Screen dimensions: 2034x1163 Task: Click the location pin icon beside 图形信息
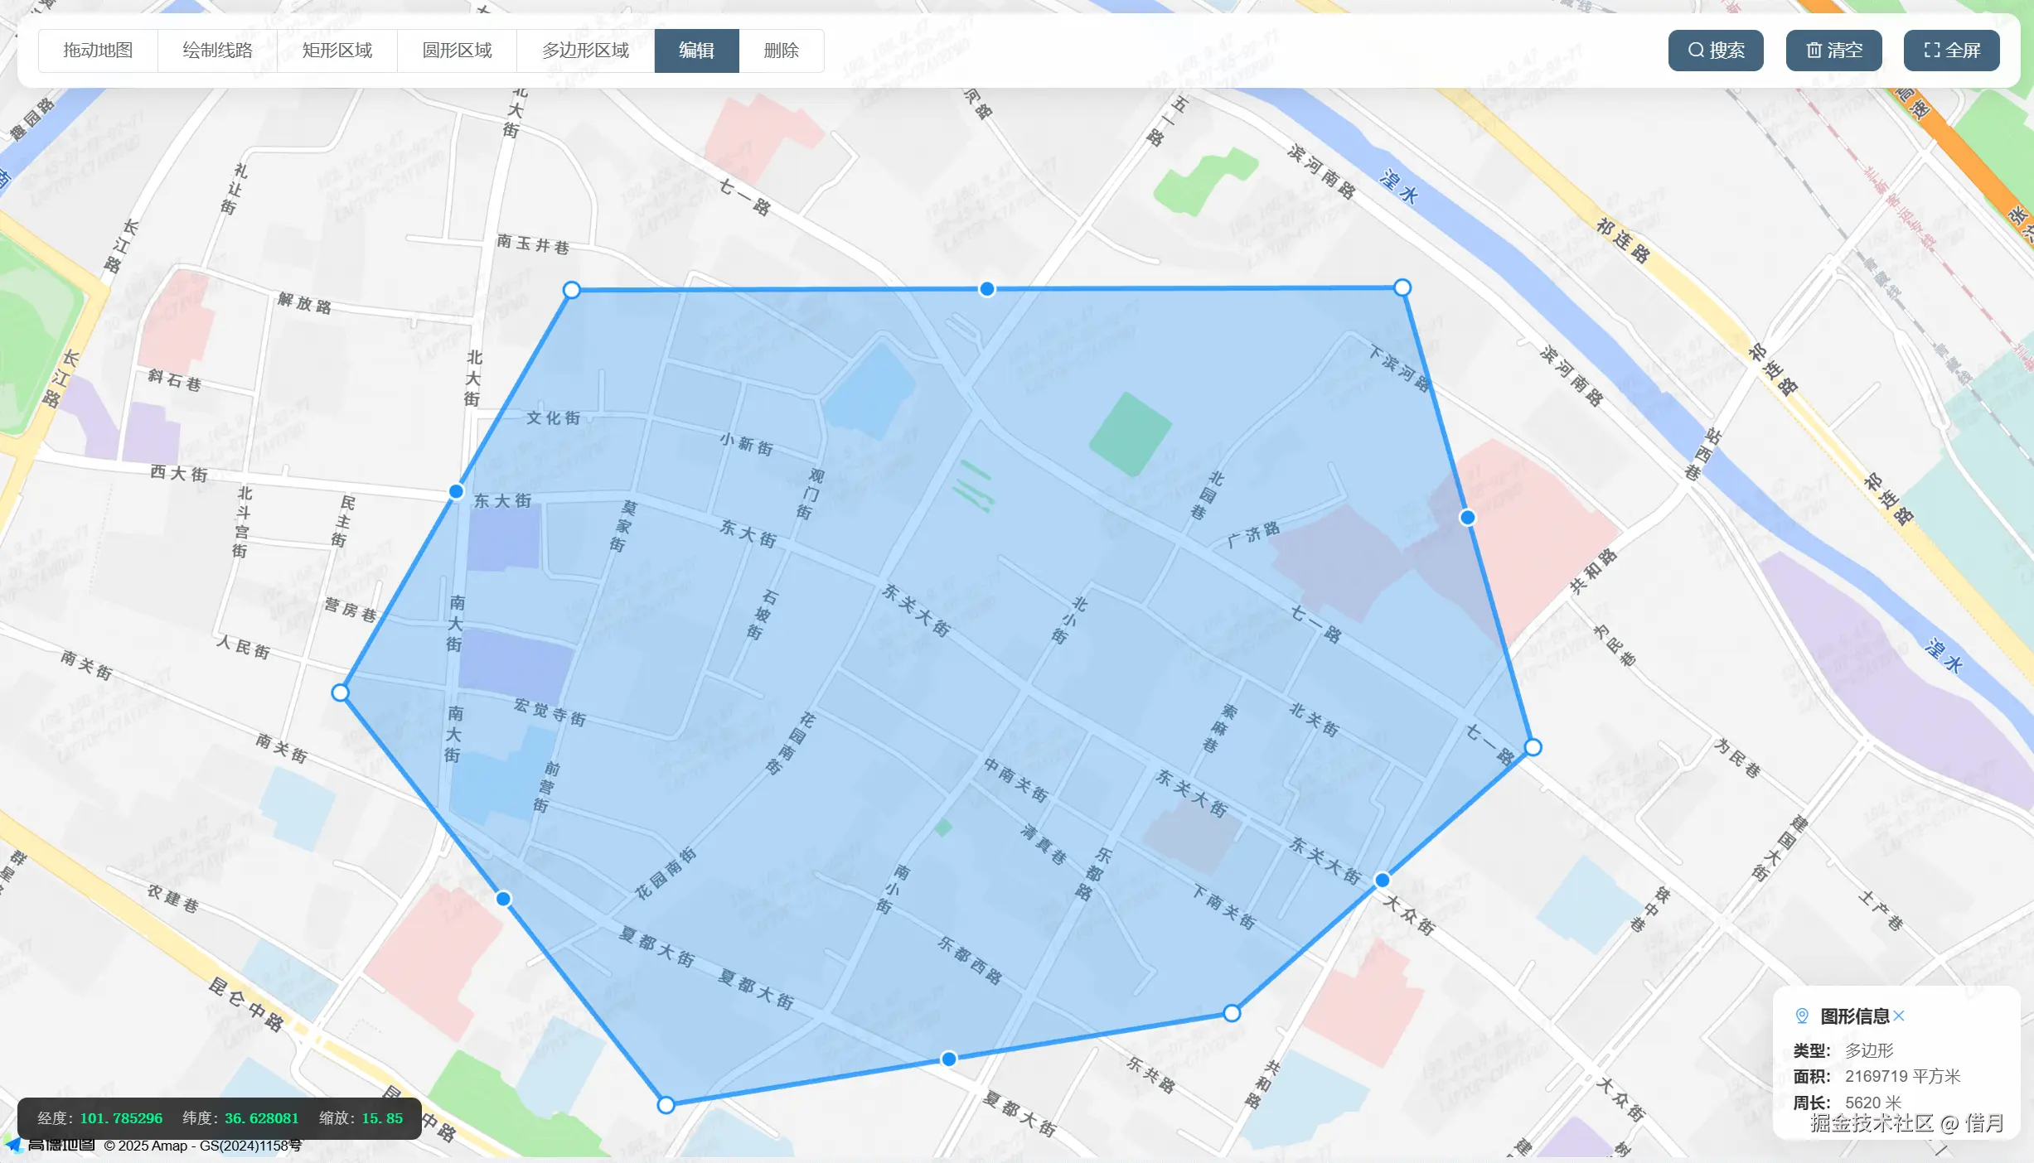click(1802, 1016)
